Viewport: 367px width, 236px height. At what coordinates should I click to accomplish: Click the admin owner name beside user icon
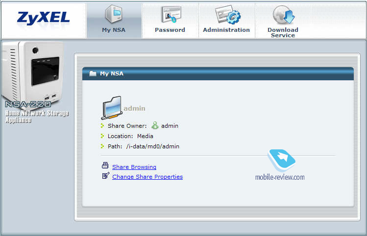click(170, 126)
